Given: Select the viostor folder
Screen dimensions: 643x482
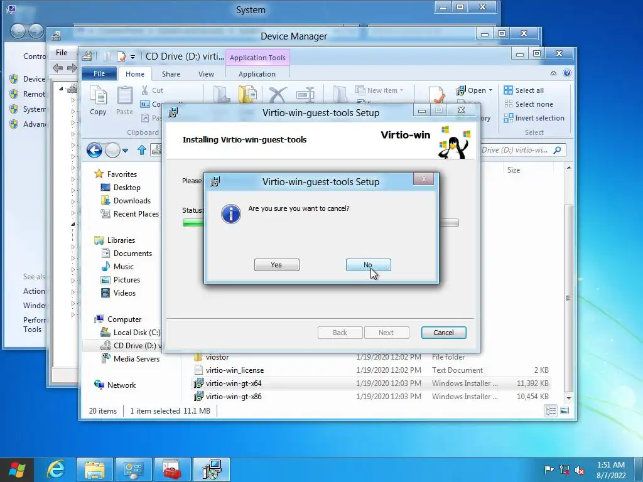Looking at the screenshot, I should tap(217, 357).
